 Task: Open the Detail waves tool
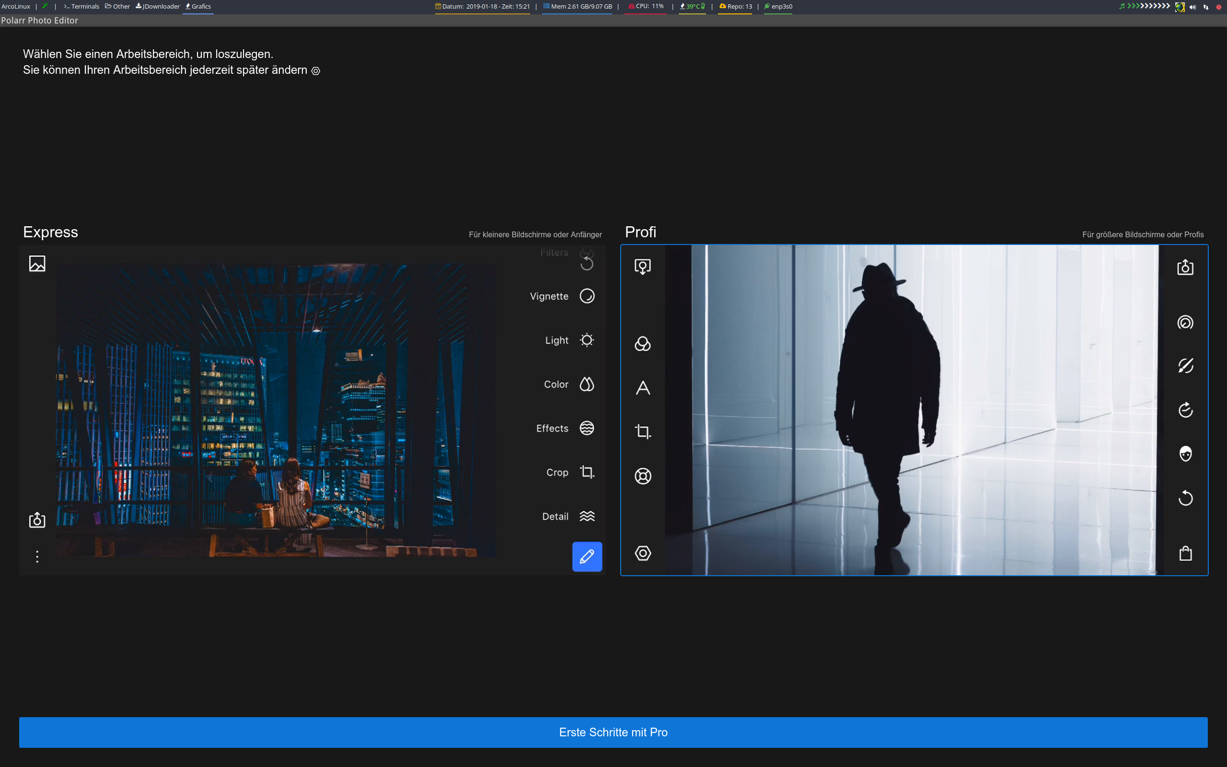[587, 516]
